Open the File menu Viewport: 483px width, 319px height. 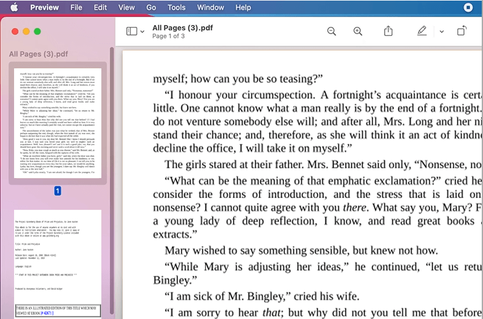(76, 7)
